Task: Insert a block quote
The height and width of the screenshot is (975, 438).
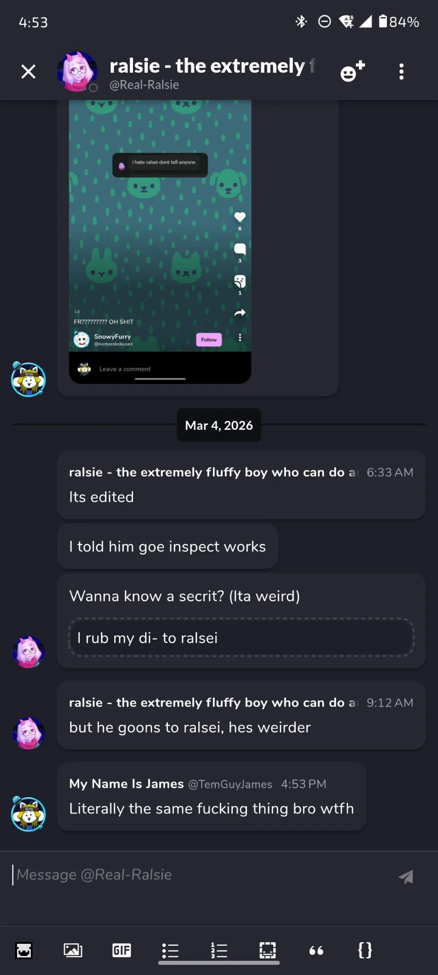Action: click(316, 950)
